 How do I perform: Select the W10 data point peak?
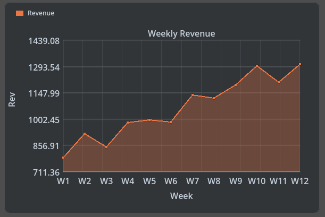pos(257,66)
